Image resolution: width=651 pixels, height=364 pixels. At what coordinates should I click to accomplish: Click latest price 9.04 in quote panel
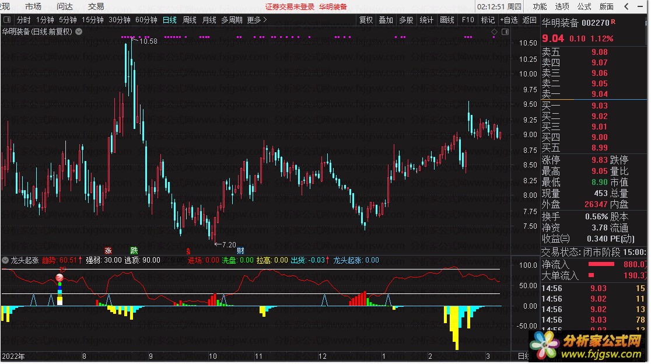tap(553, 38)
